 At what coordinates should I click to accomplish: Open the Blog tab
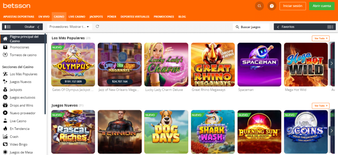pos(182,16)
